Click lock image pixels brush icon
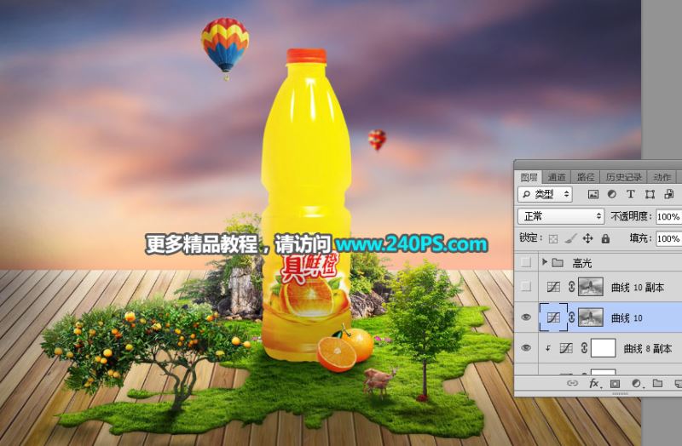 pos(570,238)
